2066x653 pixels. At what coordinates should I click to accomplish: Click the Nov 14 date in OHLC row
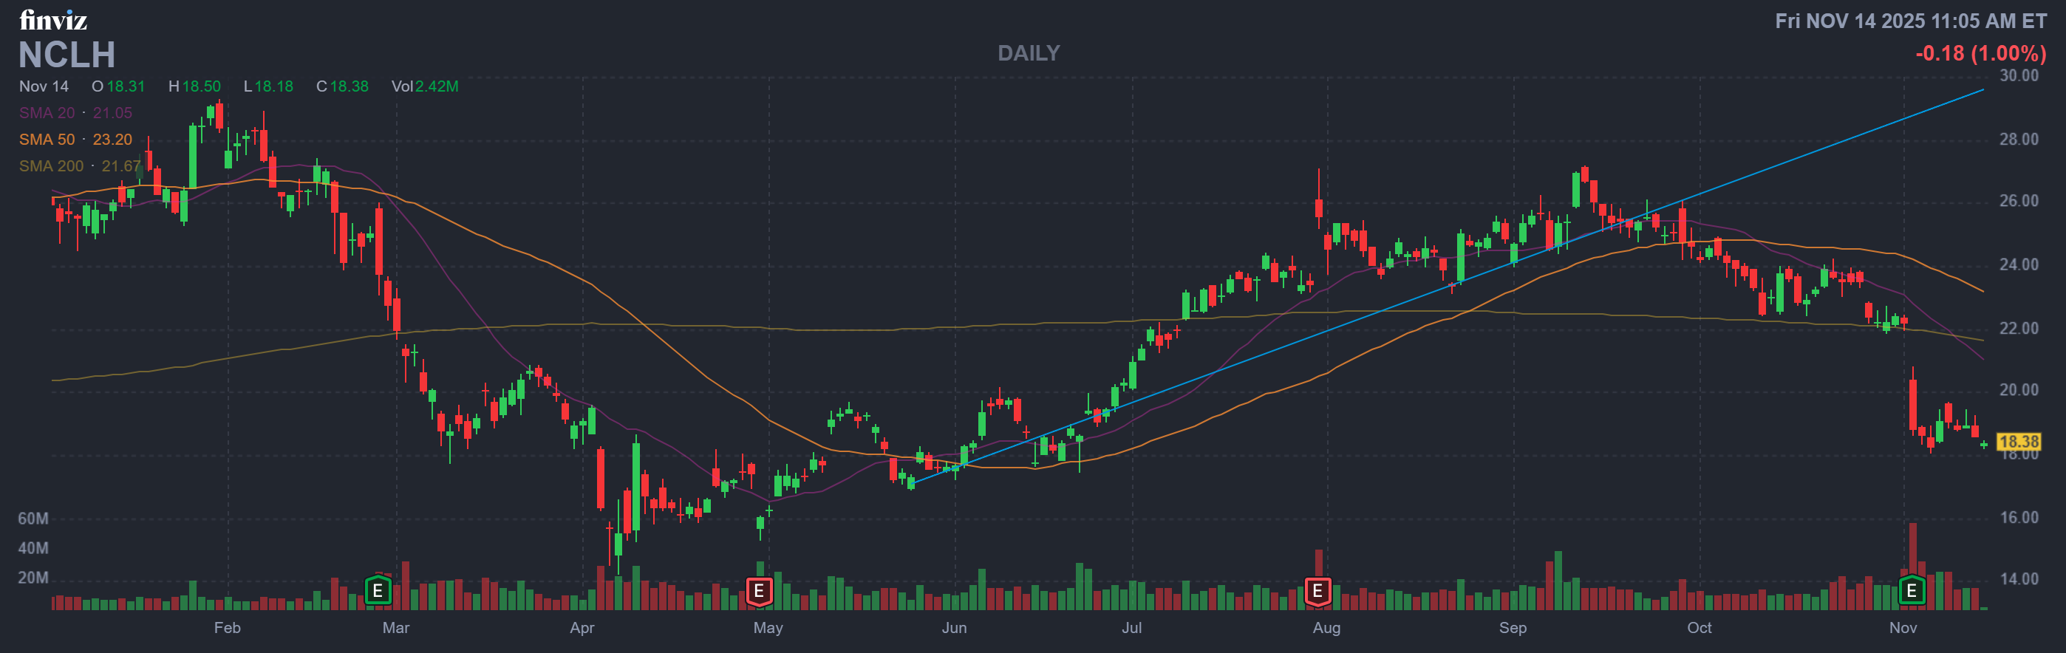[x=44, y=86]
